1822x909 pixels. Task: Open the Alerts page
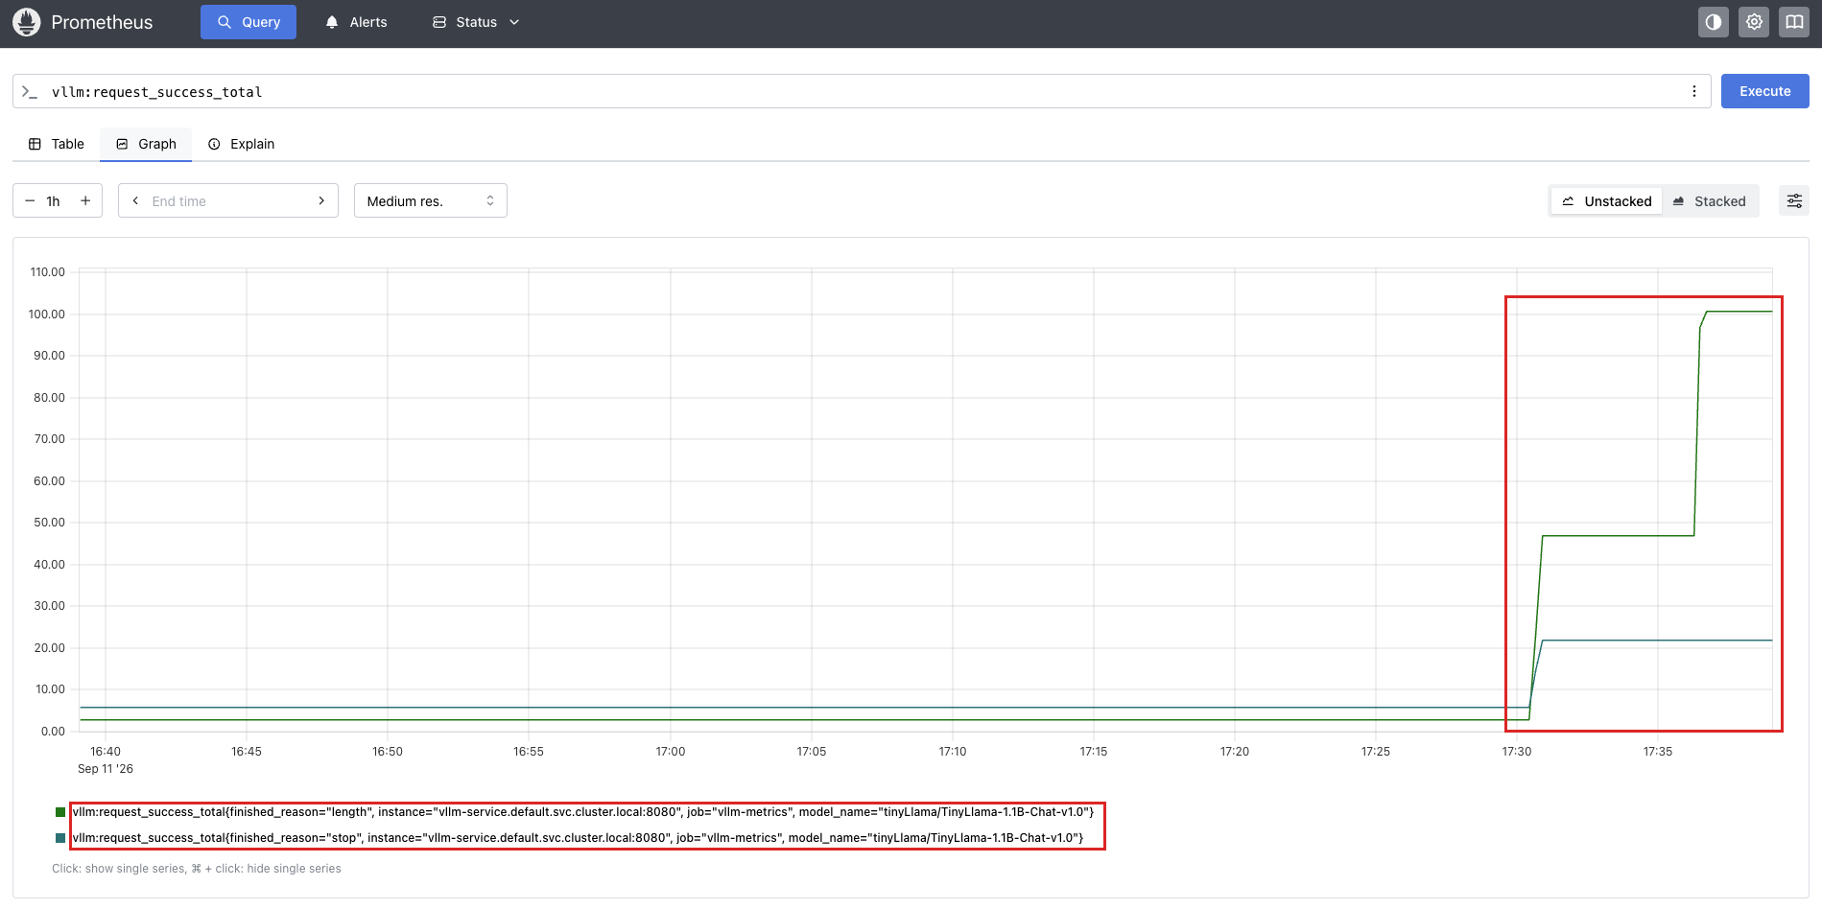click(x=356, y=22)
